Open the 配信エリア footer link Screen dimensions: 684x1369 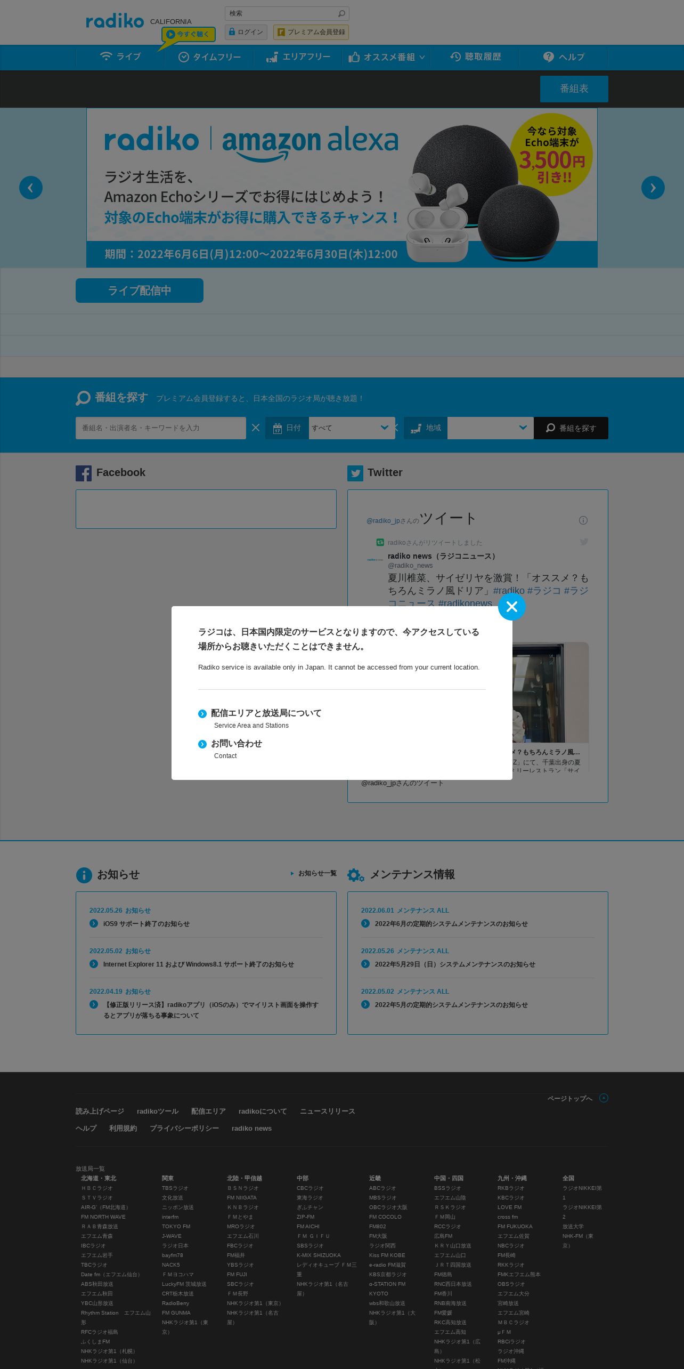[x=208, y=1111]
